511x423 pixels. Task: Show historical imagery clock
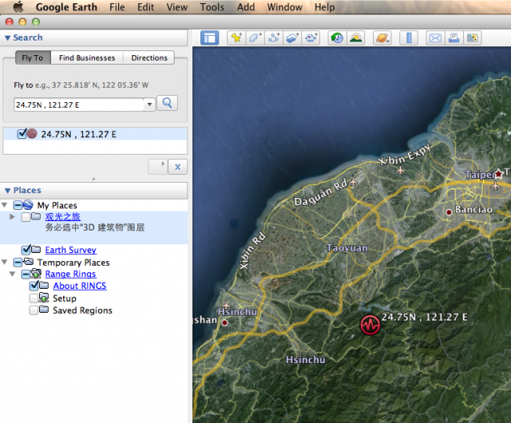[x=337, y=38]
